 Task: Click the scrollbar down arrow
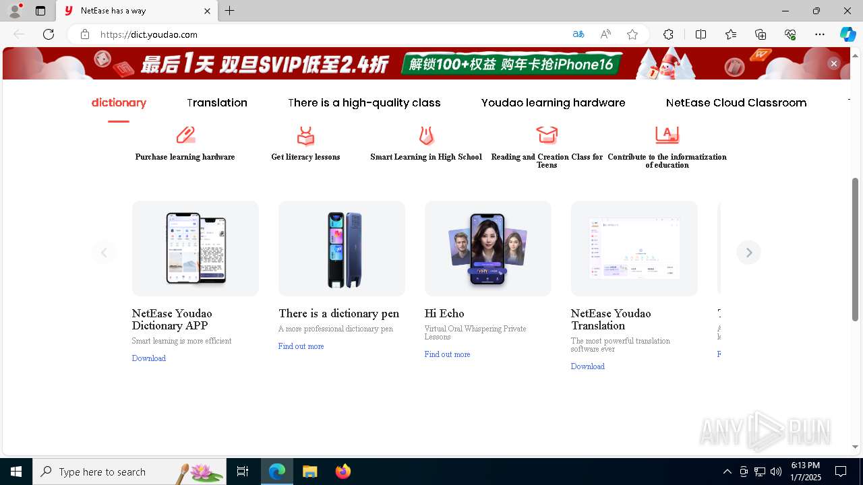856,447
